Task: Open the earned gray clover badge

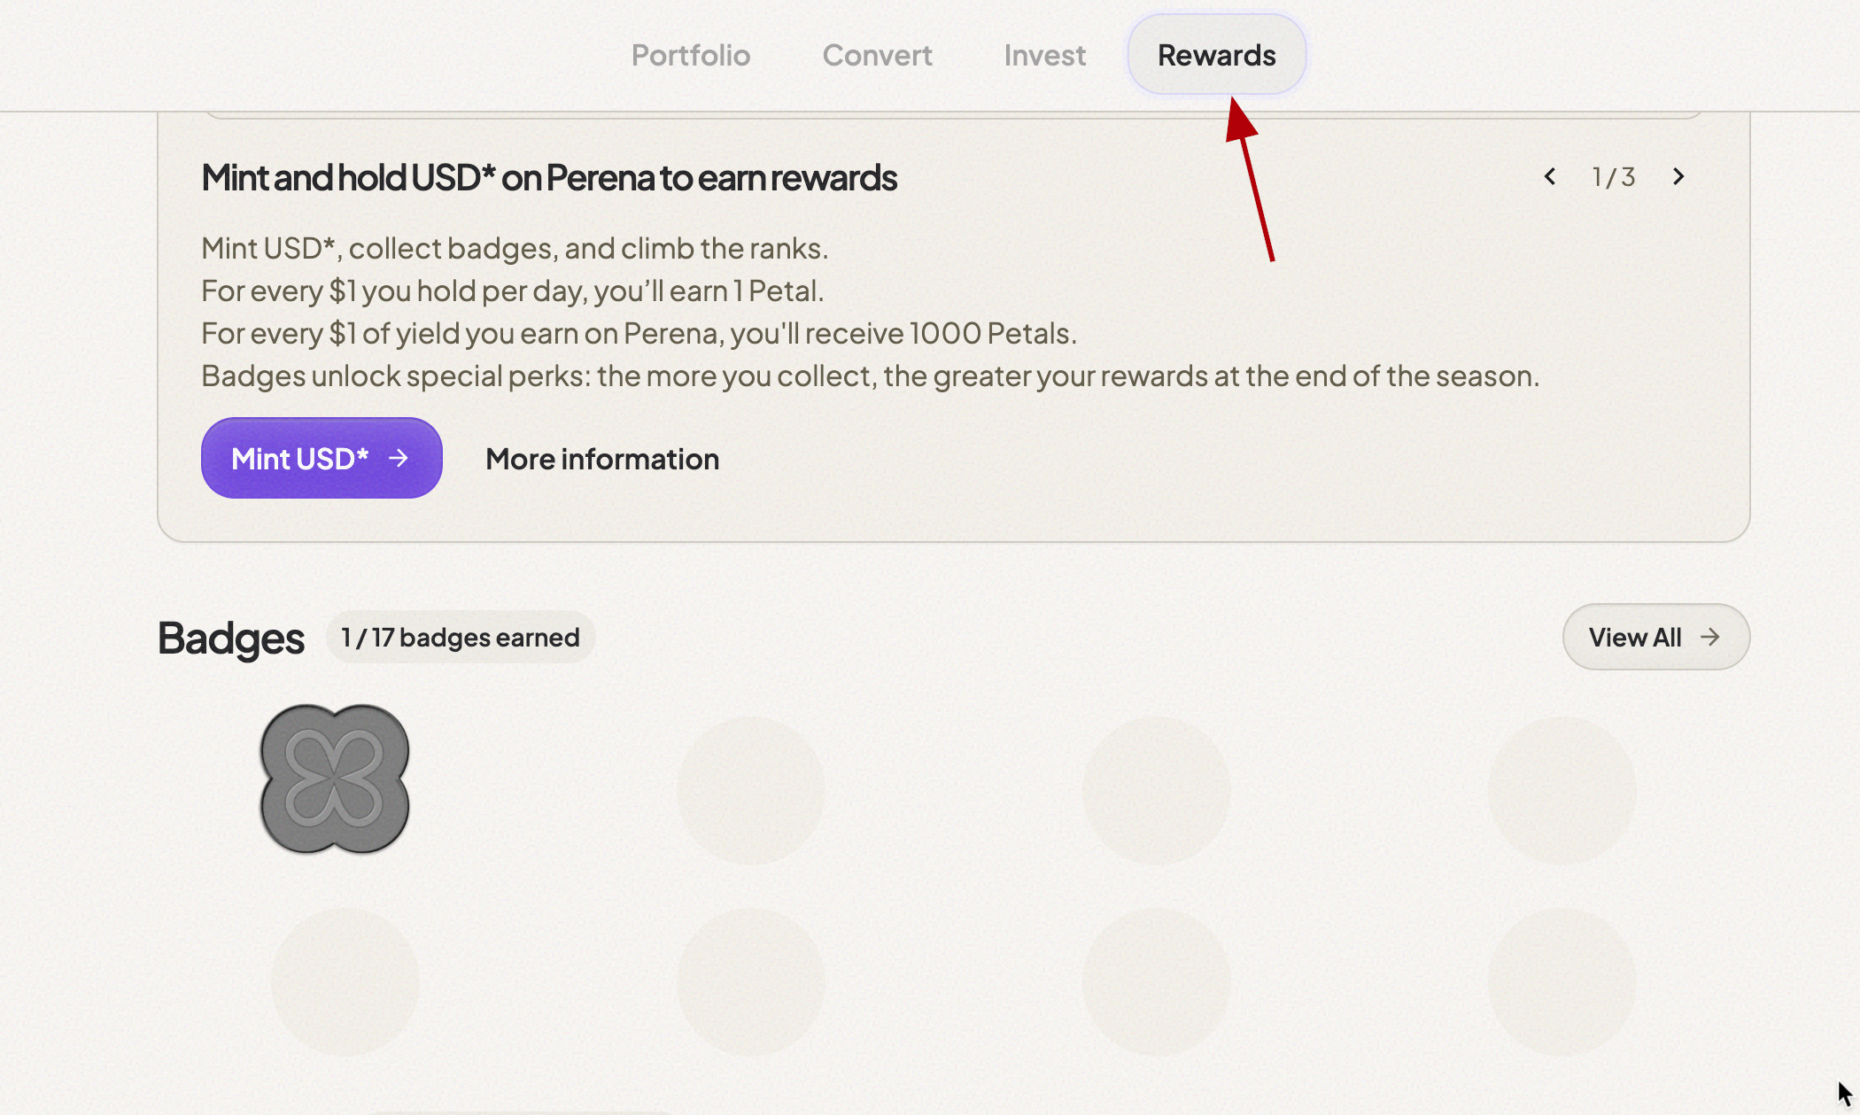Action: coord(335,779)
